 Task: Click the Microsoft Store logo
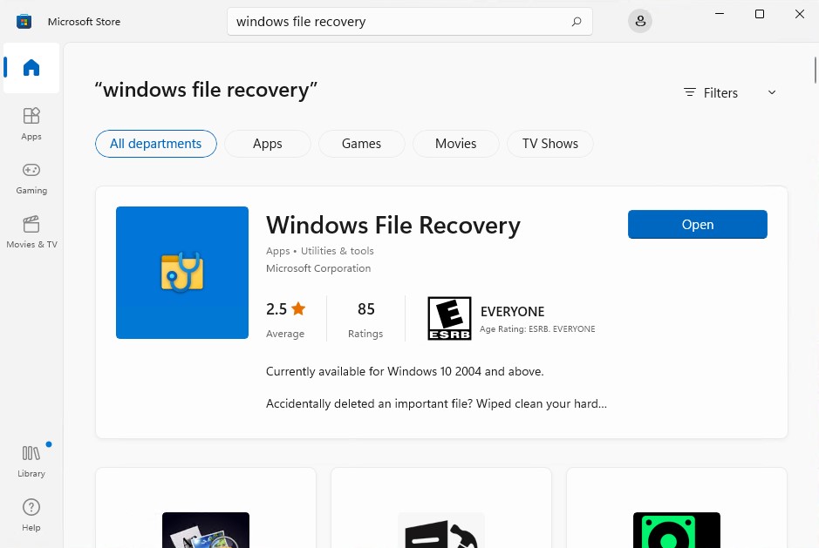pyautogui.click(x=24, y=21)
